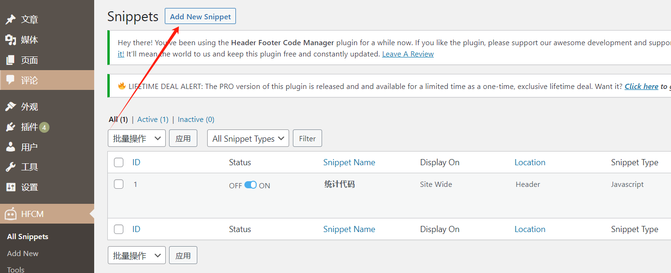671x273 pixels.
Task: Open media library via 媒体 icon
Action: (x=10, y=40)
